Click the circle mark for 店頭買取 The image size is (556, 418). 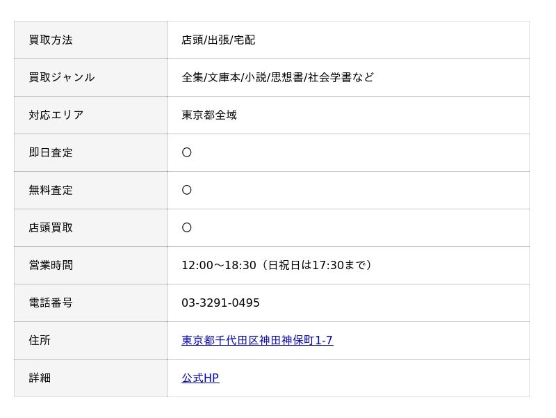pyautogui.click(x=186, y=227)
